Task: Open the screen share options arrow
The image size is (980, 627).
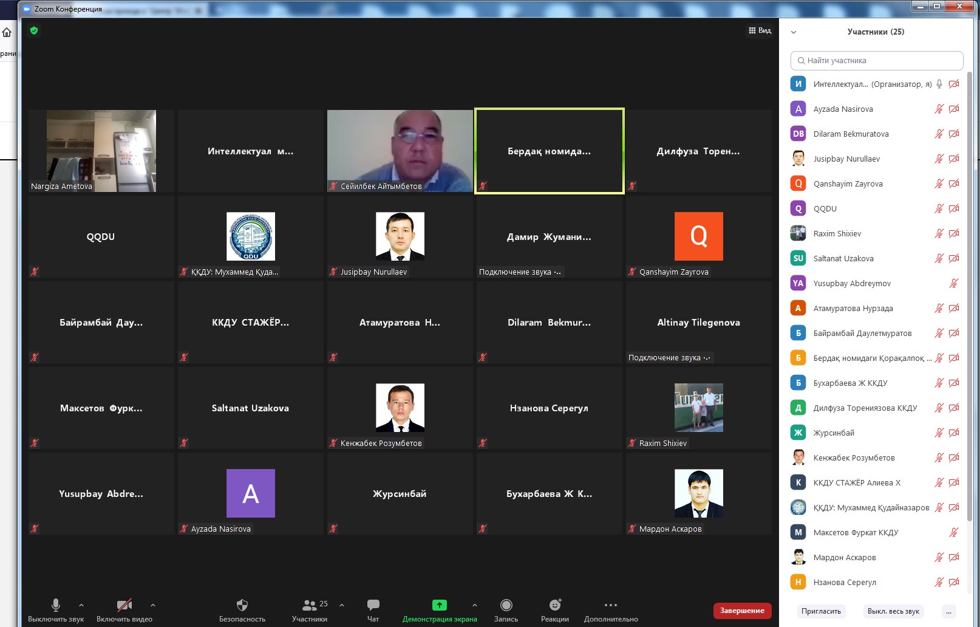Action: 475,605
